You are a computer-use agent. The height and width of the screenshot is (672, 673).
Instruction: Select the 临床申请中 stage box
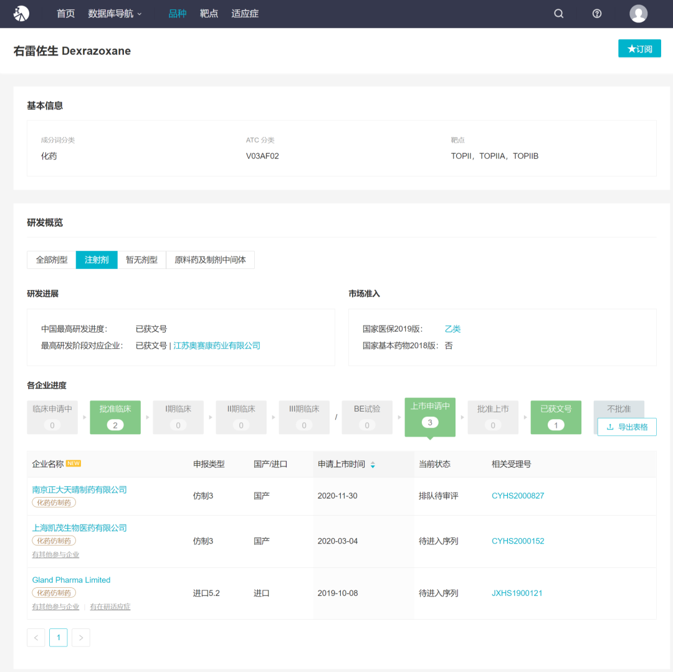[x=52, y=417]
